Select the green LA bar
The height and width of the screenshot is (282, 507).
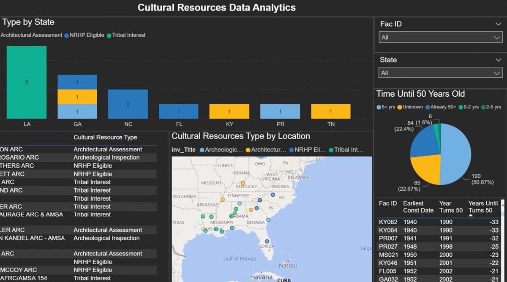coord(27,82)
